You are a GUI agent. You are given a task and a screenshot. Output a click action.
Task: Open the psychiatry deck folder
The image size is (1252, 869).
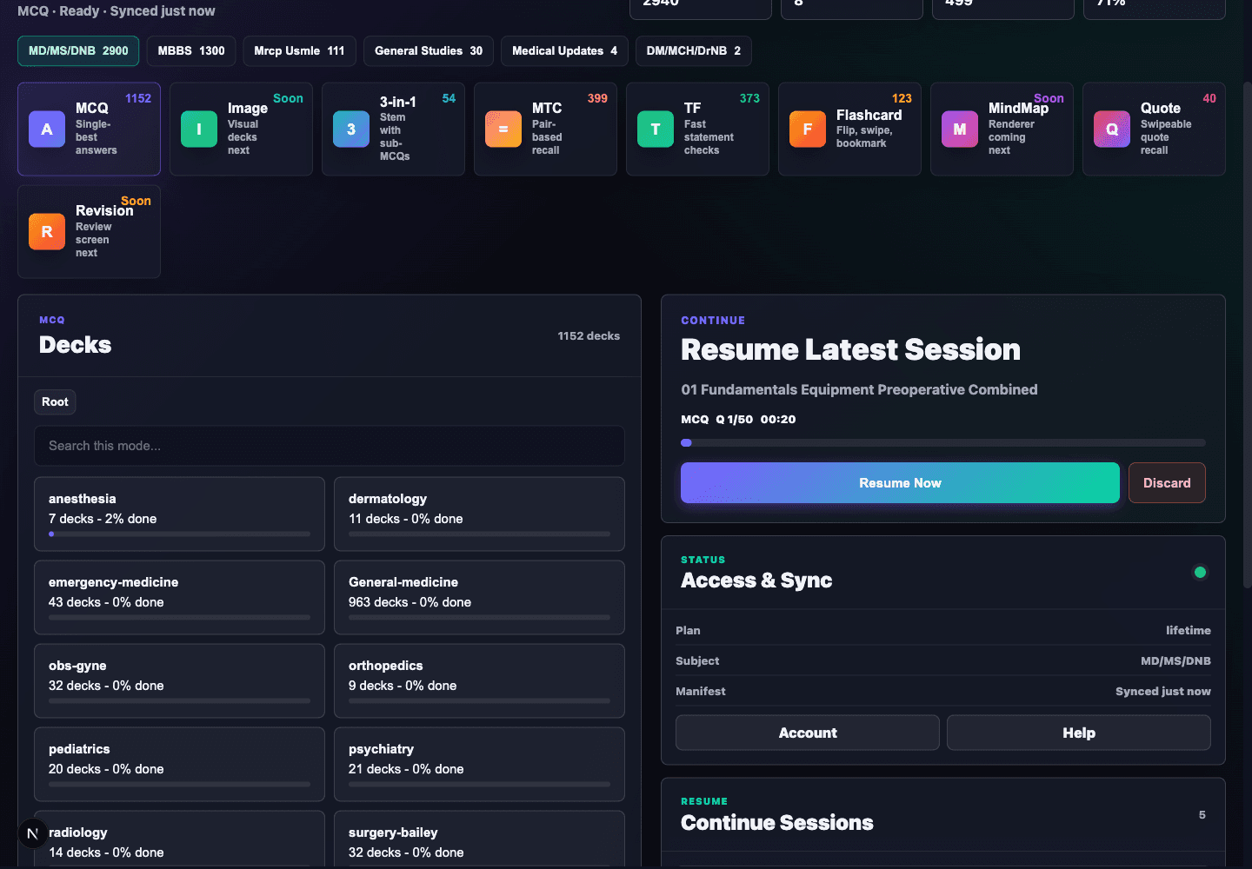coord(479,764)
